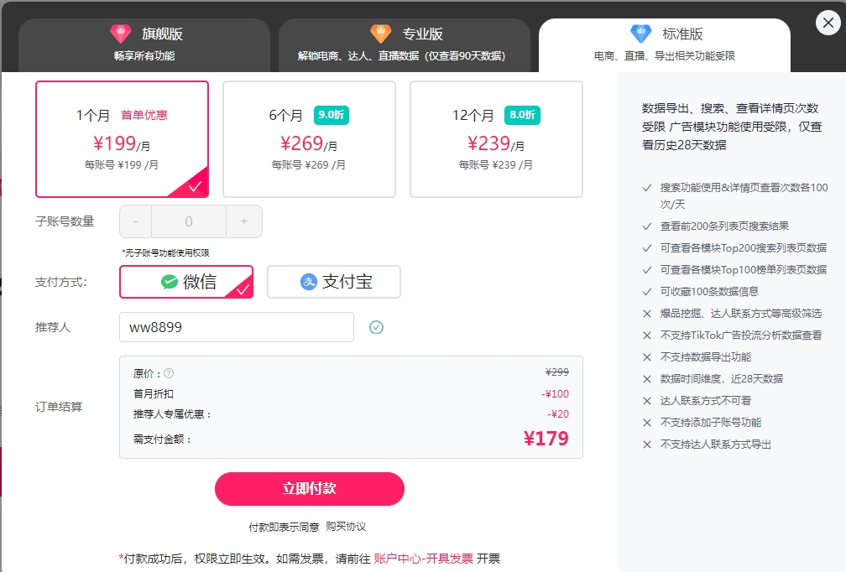Click the orange diamond icon on 专业版
846x572 pixels.
point(381,34)
